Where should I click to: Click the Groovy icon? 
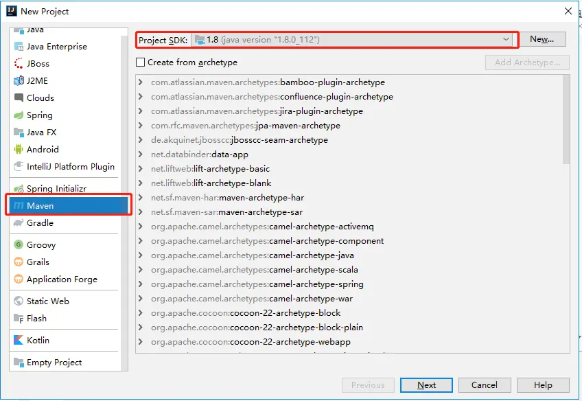[19, 244]
